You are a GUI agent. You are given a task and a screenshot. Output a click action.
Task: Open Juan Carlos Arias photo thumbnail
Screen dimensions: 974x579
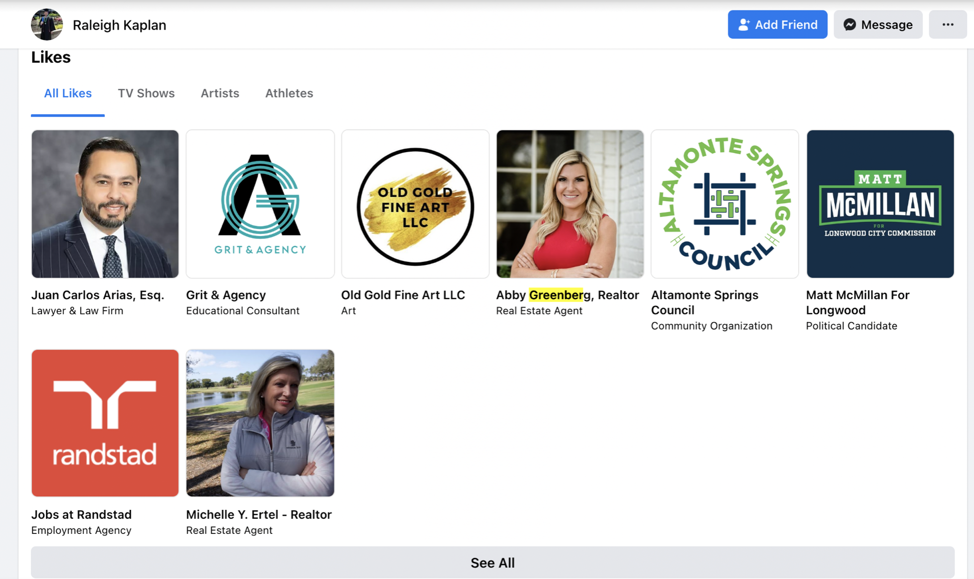pos(105,204)
